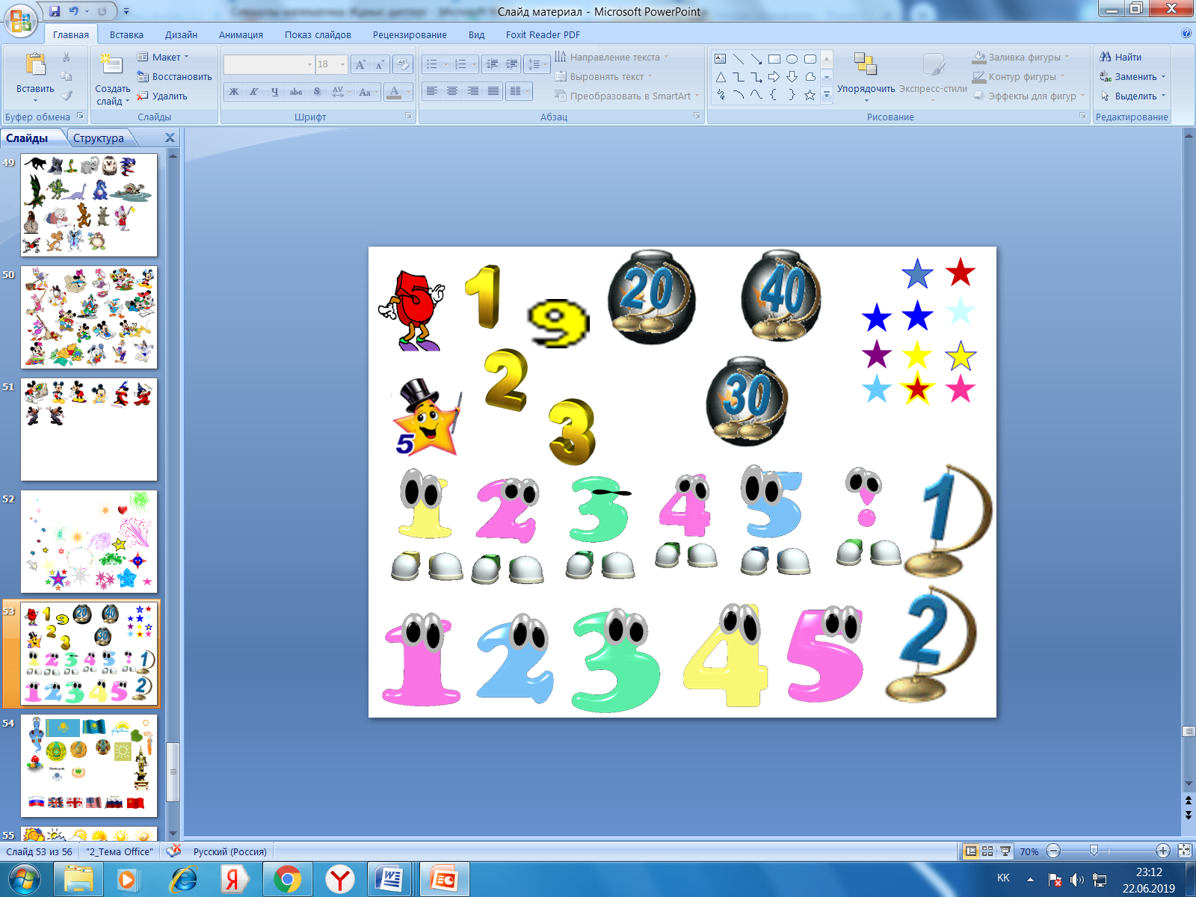Open Help with the question mark icon
Viewport: 1196px width, 897px height.
pyautogui.click(x=1186, y=34)
